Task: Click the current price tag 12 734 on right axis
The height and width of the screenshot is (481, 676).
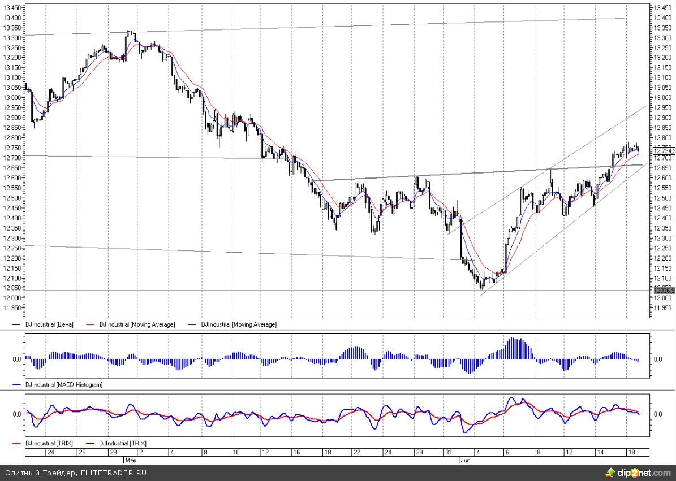Action: point(662,150)
